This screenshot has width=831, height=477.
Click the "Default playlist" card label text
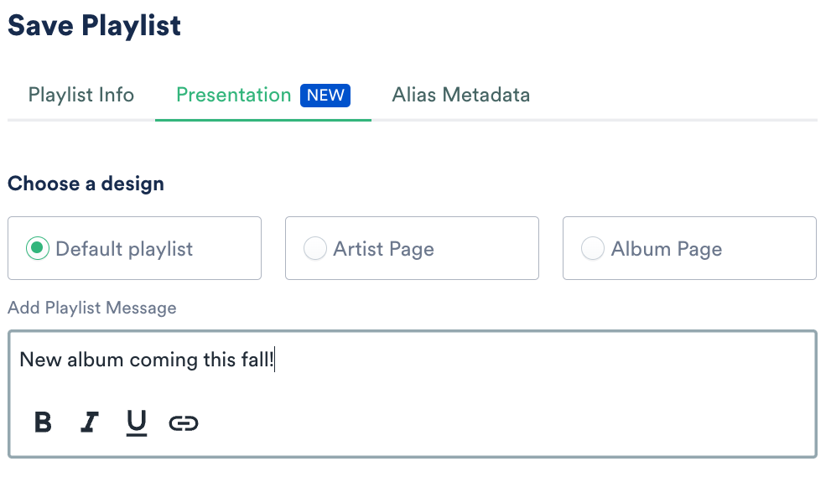coord(124,249)
